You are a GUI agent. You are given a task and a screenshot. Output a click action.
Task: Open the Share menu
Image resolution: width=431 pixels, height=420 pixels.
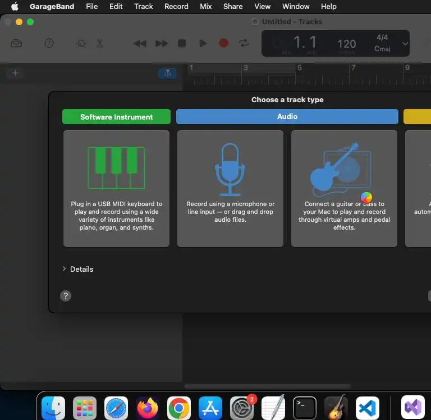click(x=233, y=6)
